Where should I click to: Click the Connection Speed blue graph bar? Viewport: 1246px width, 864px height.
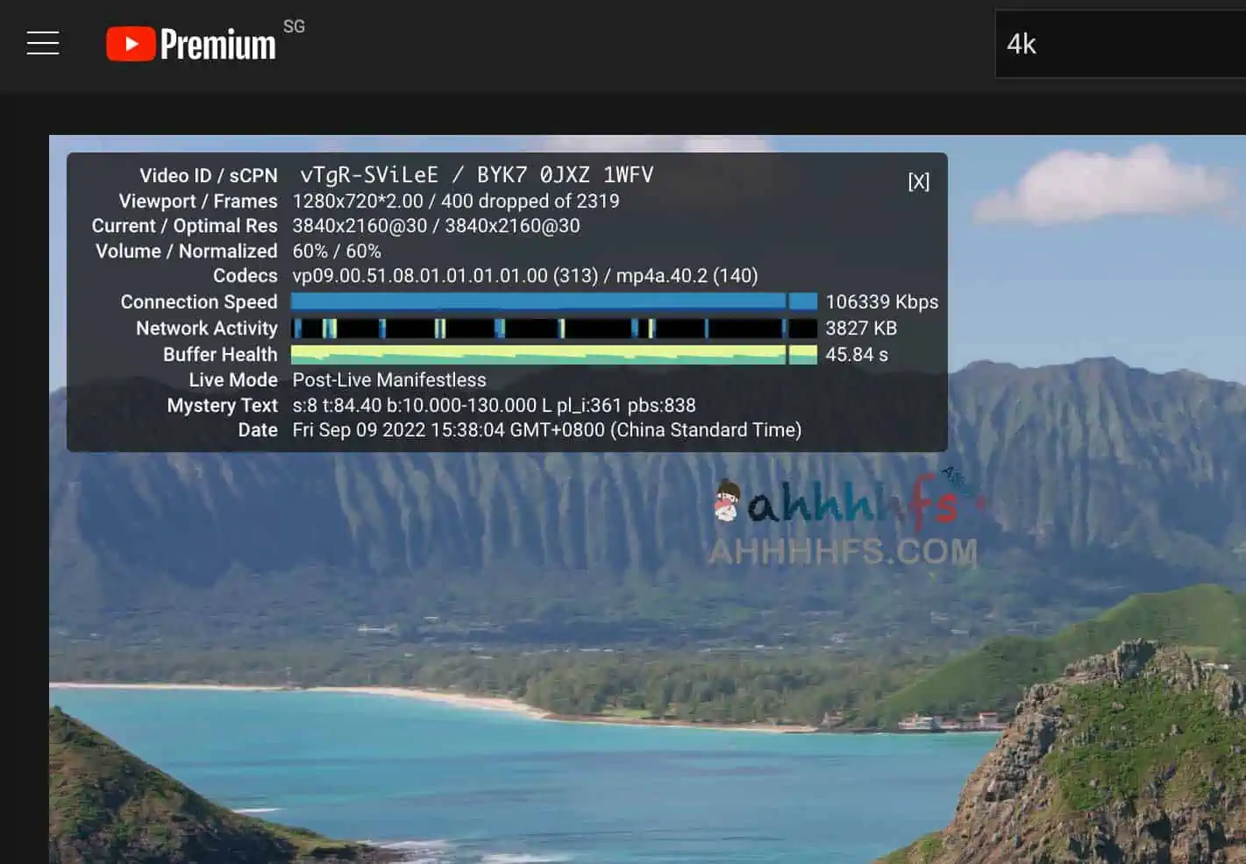[x=553, y=301]
